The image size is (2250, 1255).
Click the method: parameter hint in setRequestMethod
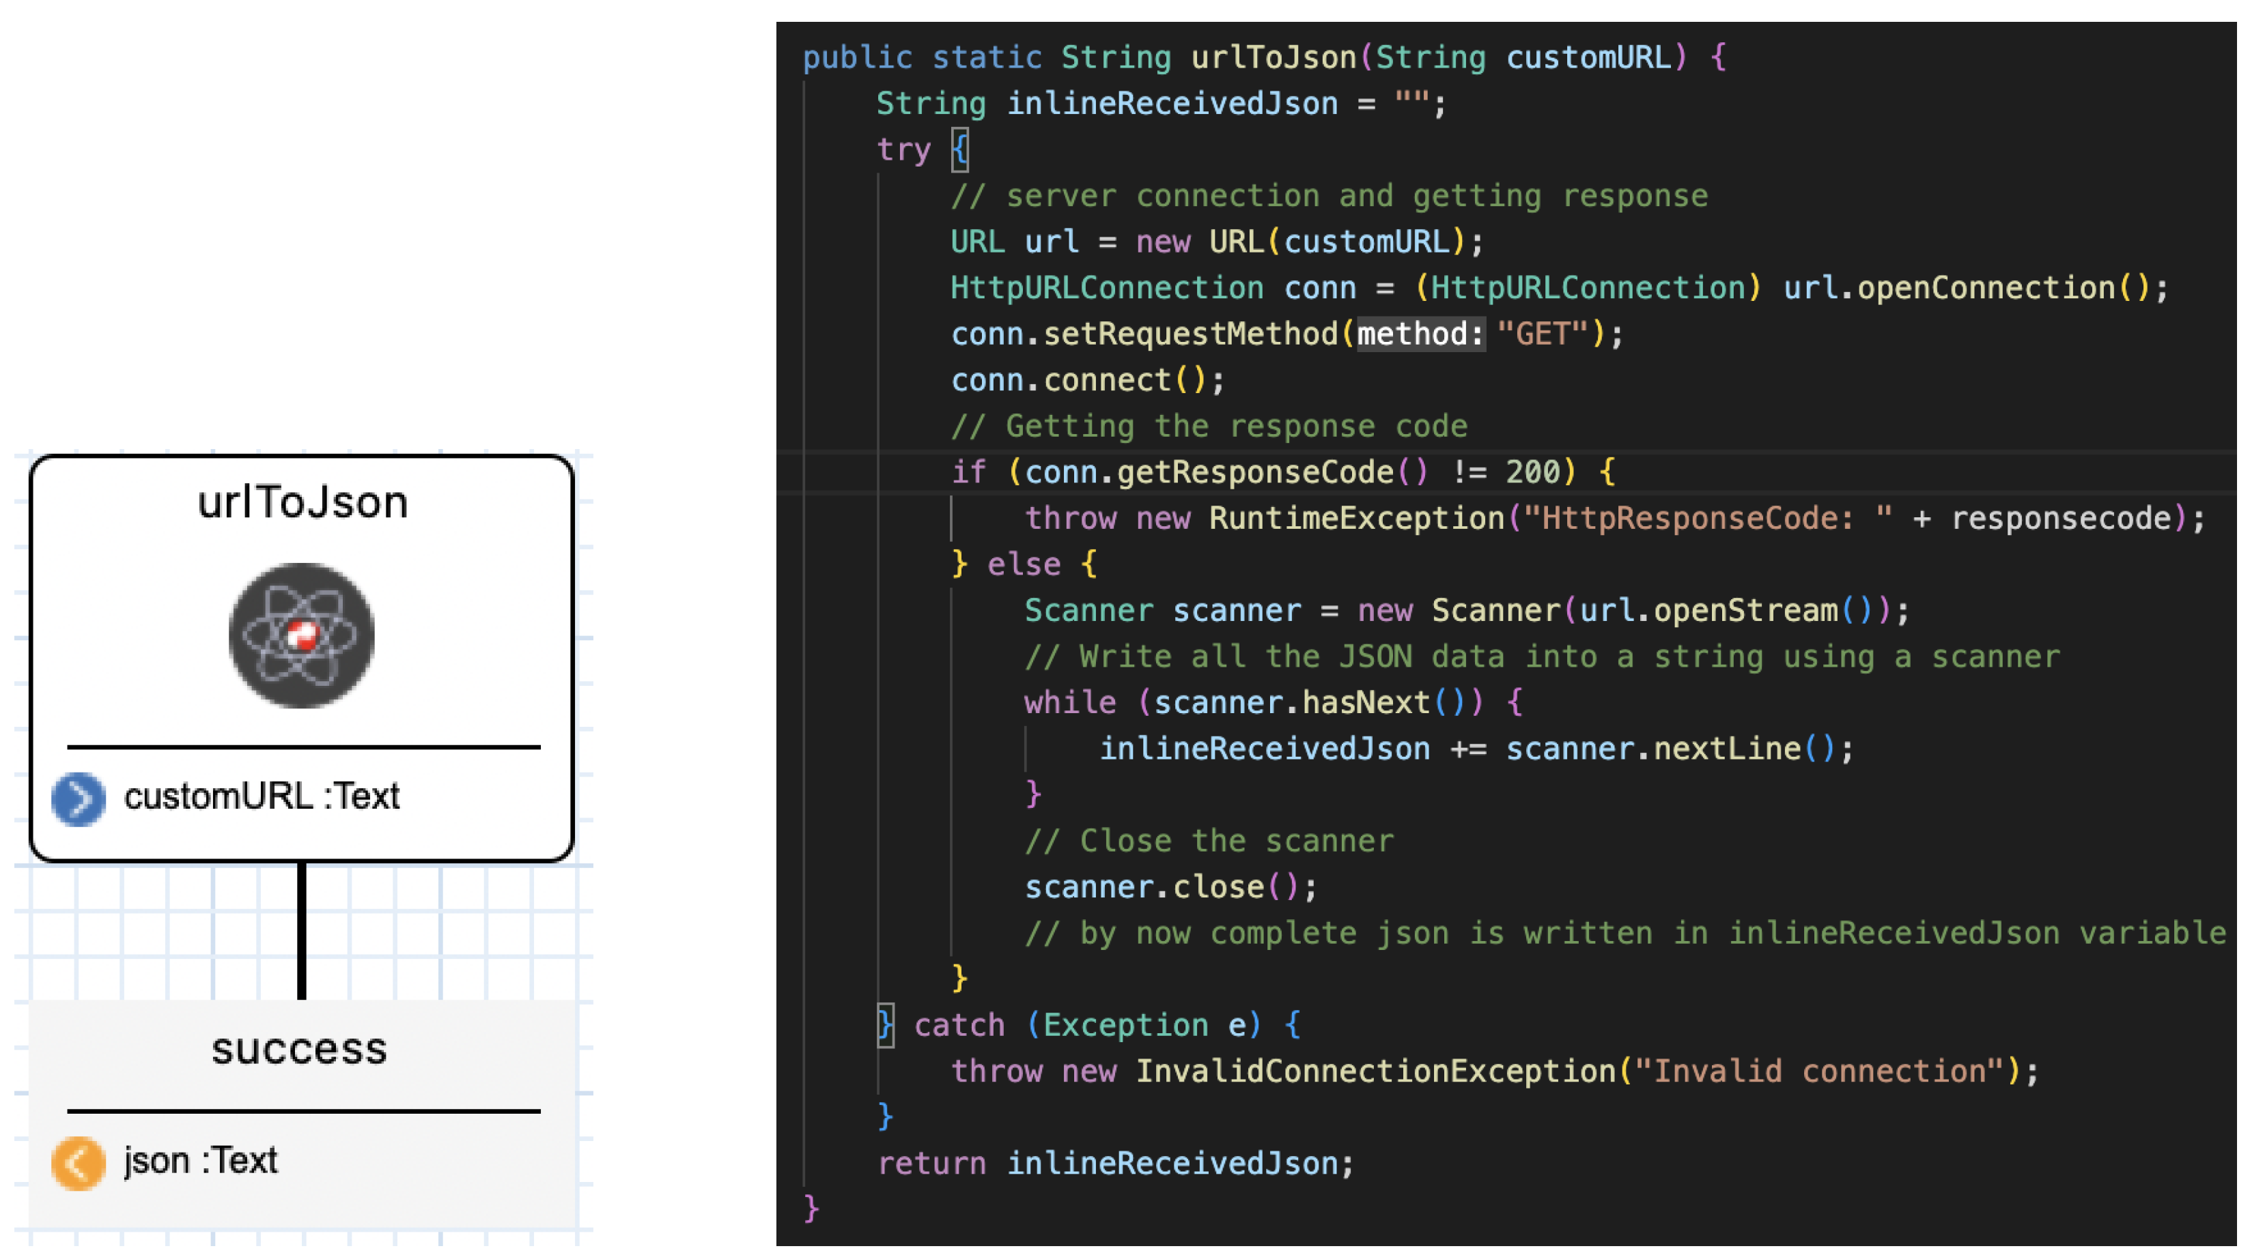pyautogui.click(x=1420, y=334)
